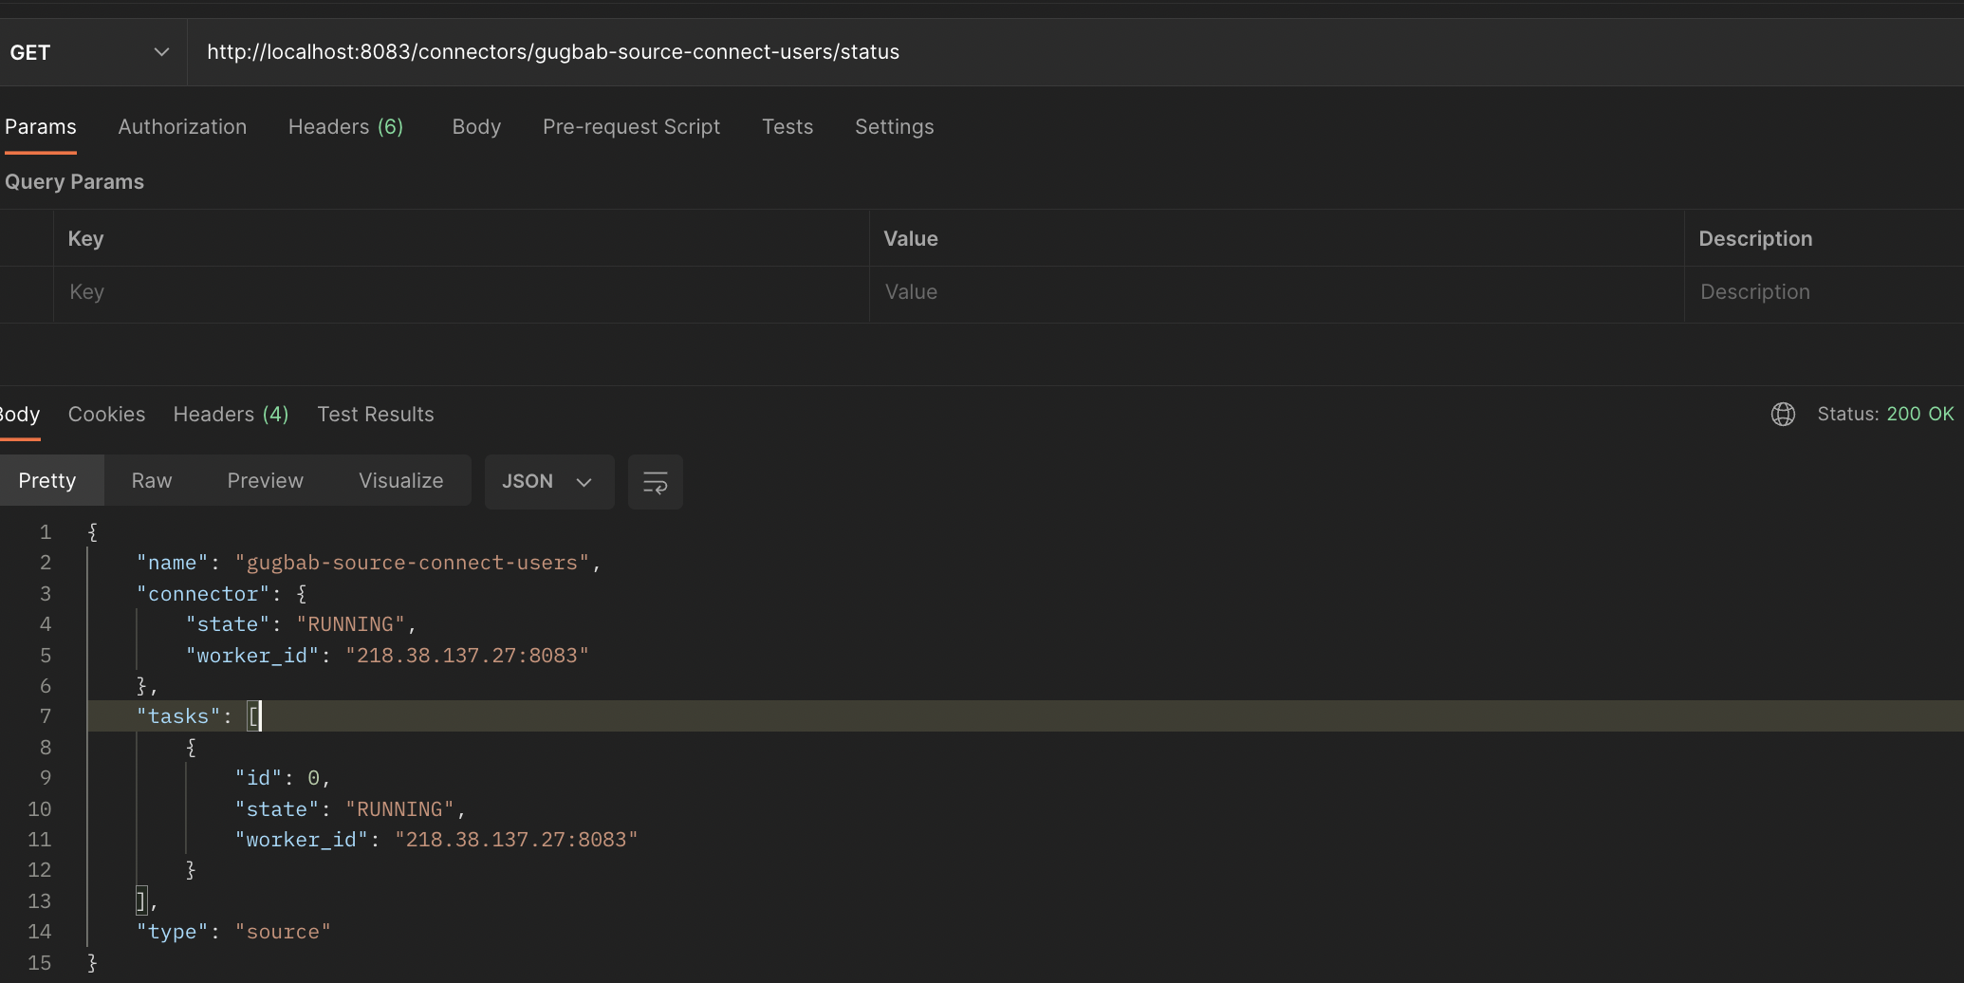The height and width of the screenshot is (983, 1964).
Task: Click the Status 200 OK text
Action: coord(1885,415)
